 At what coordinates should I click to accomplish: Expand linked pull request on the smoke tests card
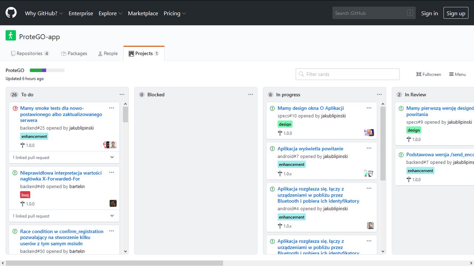pyautogui.click(x=112, y=157)
